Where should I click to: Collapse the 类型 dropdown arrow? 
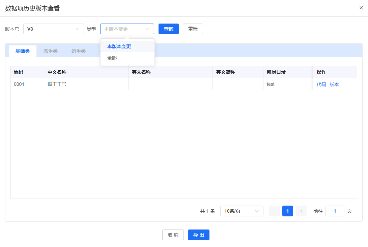pyautogui.click(x=148, y=29)
